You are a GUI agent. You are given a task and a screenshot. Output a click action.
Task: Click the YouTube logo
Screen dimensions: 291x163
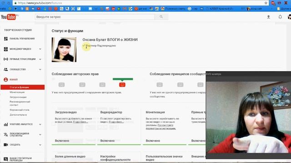(x=8, y=17)
